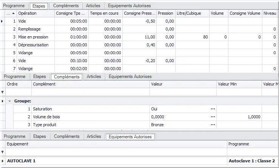279x168 pixels.
Task: Open the ellipsis editor for Type produit value
Action: [213, 125]
